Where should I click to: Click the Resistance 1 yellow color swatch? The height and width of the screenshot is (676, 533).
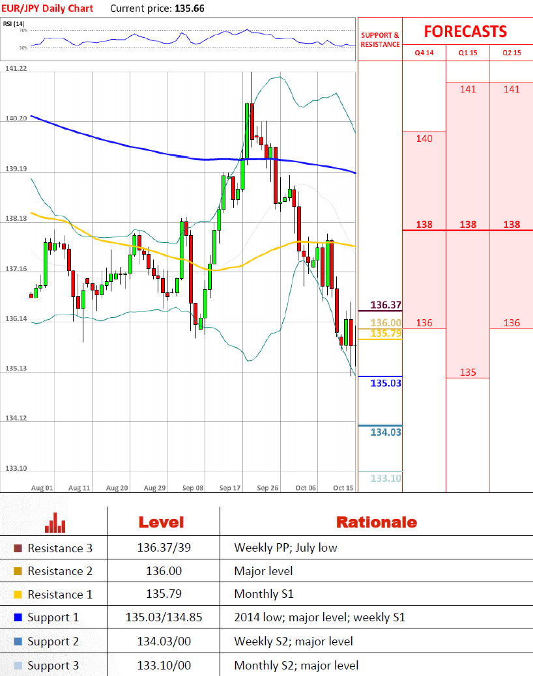[x=18, y=595]
